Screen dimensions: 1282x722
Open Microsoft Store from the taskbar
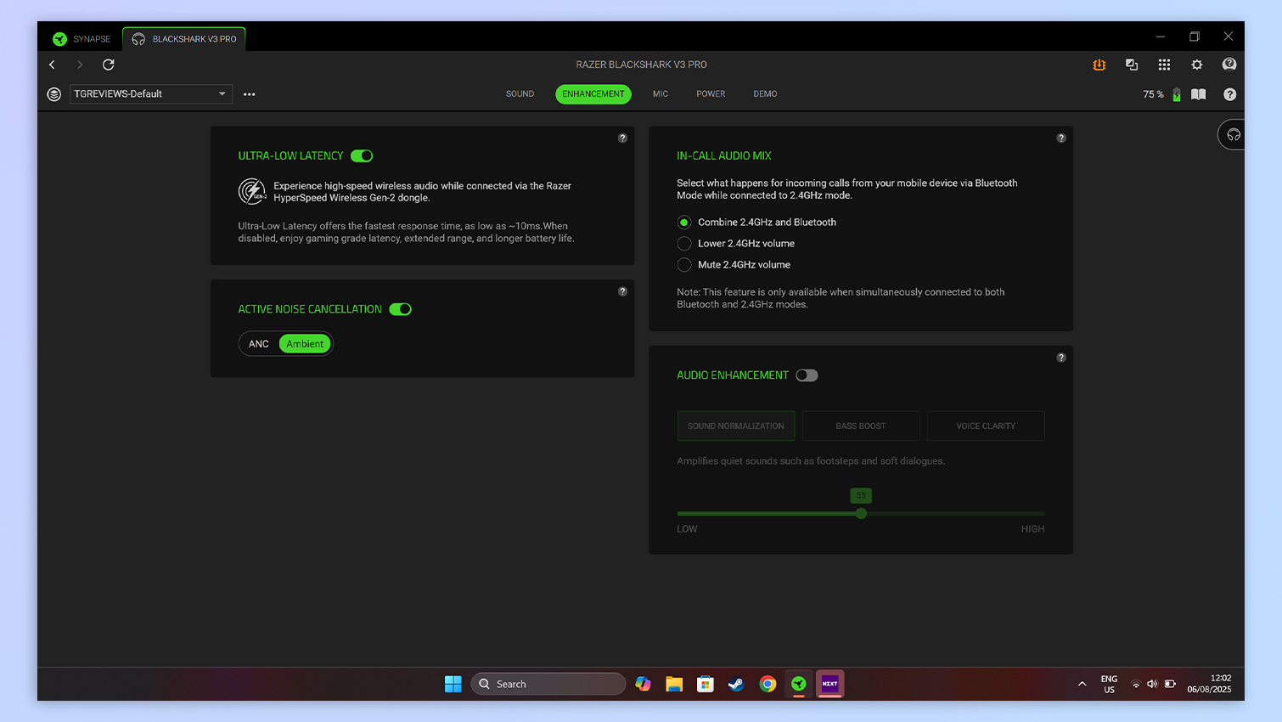(706, 684)
